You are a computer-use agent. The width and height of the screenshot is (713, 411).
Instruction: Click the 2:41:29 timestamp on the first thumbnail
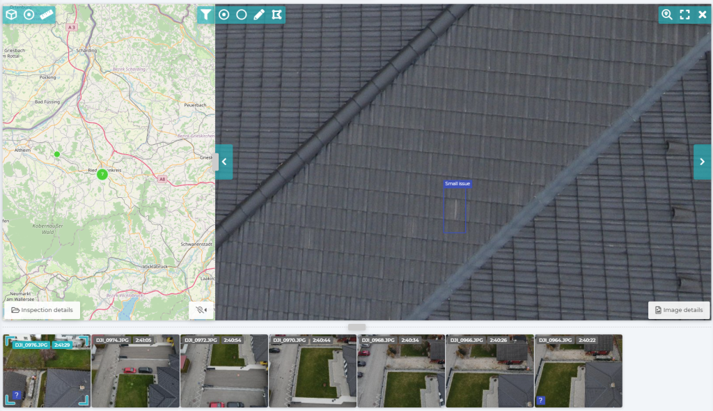62,345
